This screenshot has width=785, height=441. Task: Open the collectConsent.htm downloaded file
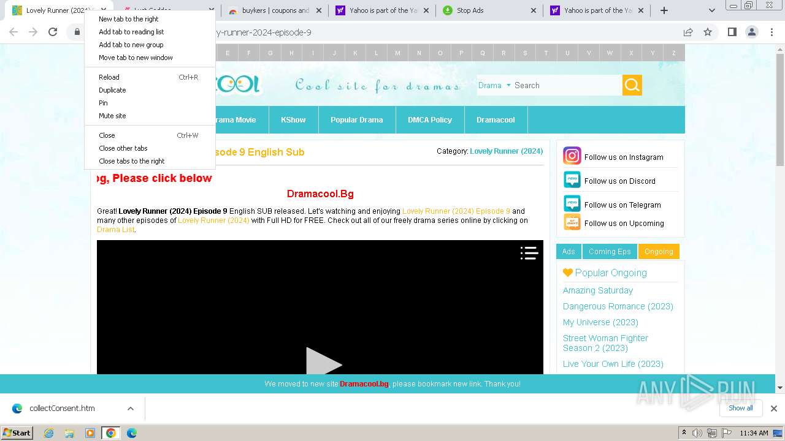(62, 409)
